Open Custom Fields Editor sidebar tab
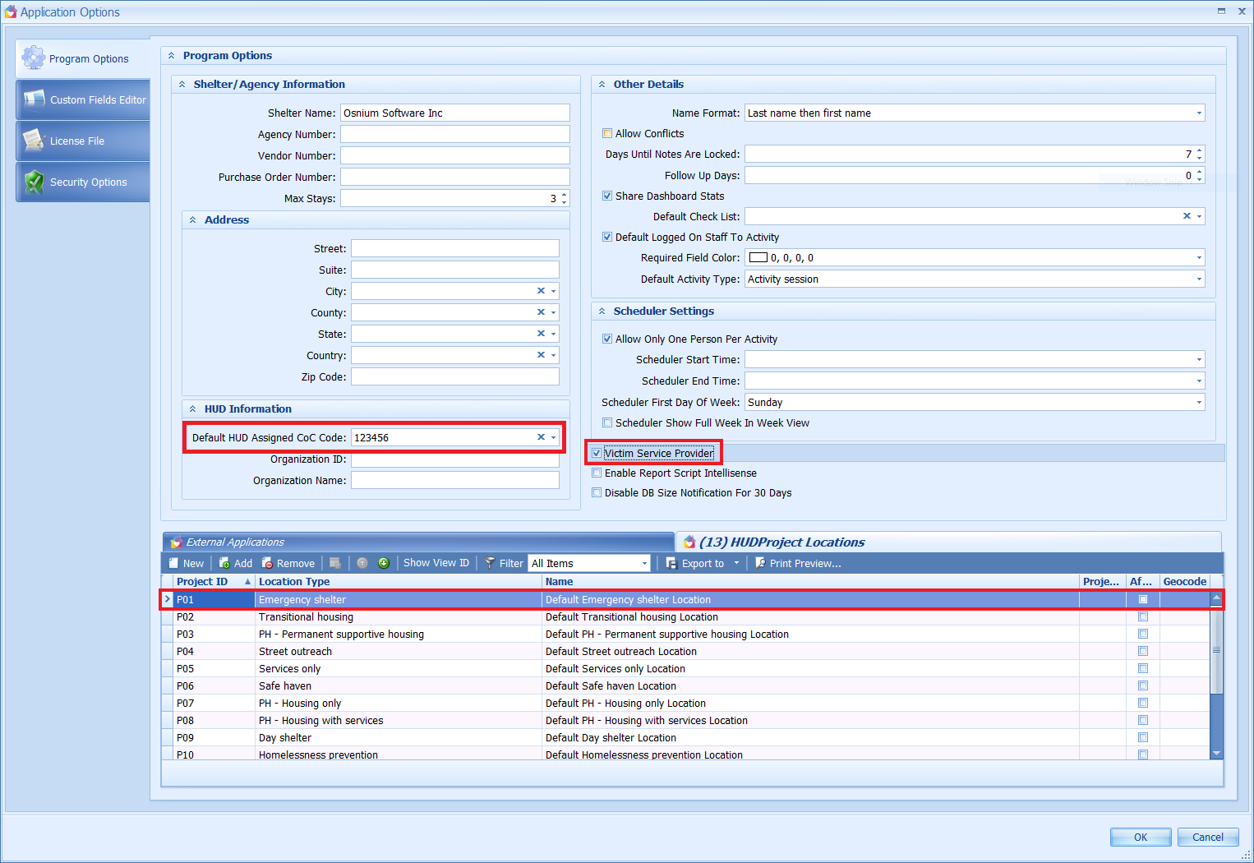 [x=83, y=99]
